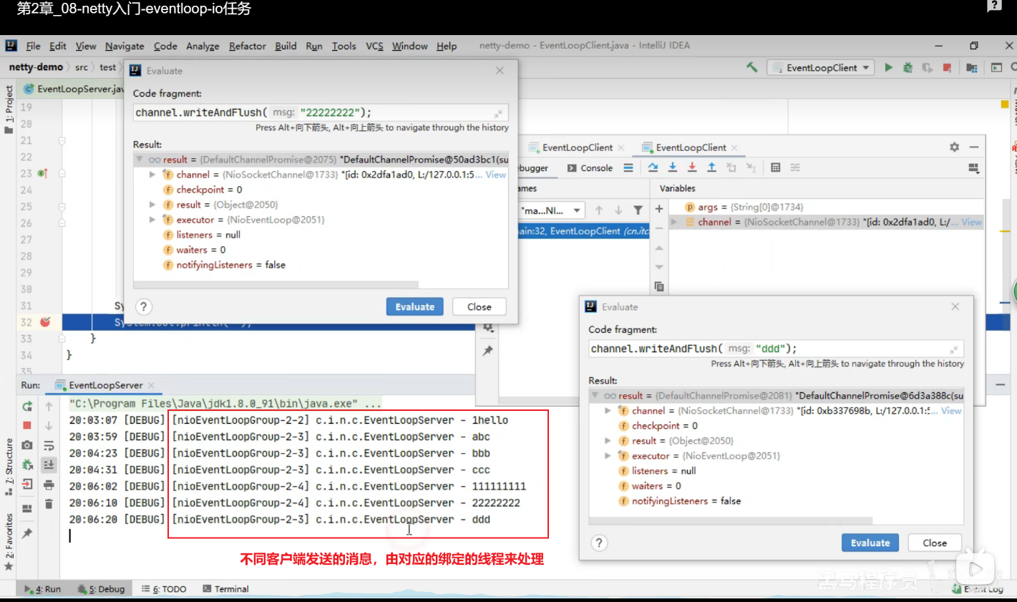This screenshot has height=602, width=1017.
Task: Click the red Force Step Into arrow
Action: pyautogui.click(x=692, y=168)
